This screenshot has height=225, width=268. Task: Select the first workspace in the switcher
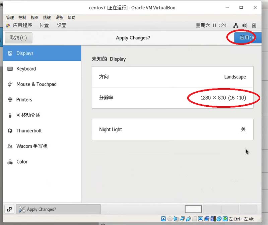click(193, 209)
